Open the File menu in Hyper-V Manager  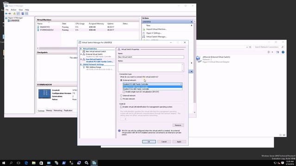pos(7,10)
